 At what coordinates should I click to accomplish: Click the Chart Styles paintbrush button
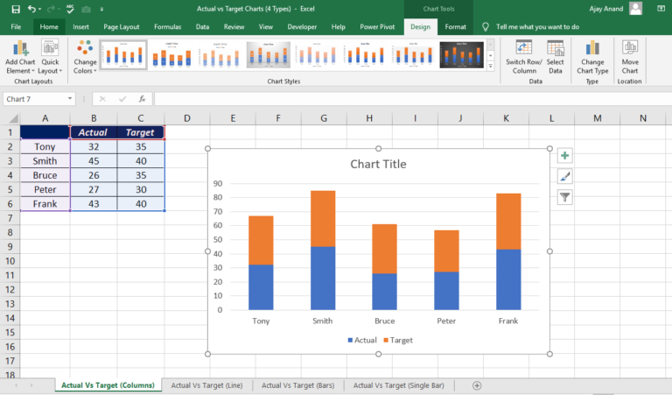tap(565, 176)
